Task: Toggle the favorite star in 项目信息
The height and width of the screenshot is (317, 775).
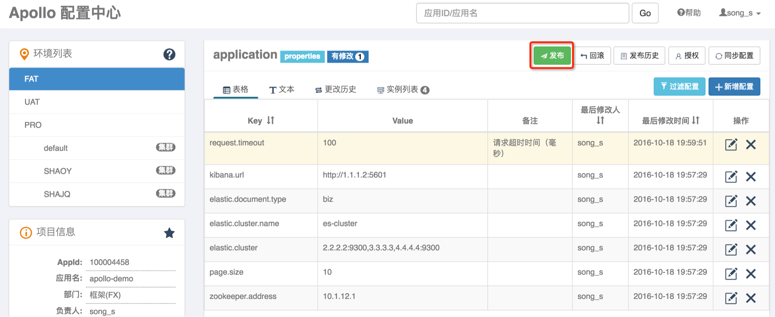Action: coord(169,233)
